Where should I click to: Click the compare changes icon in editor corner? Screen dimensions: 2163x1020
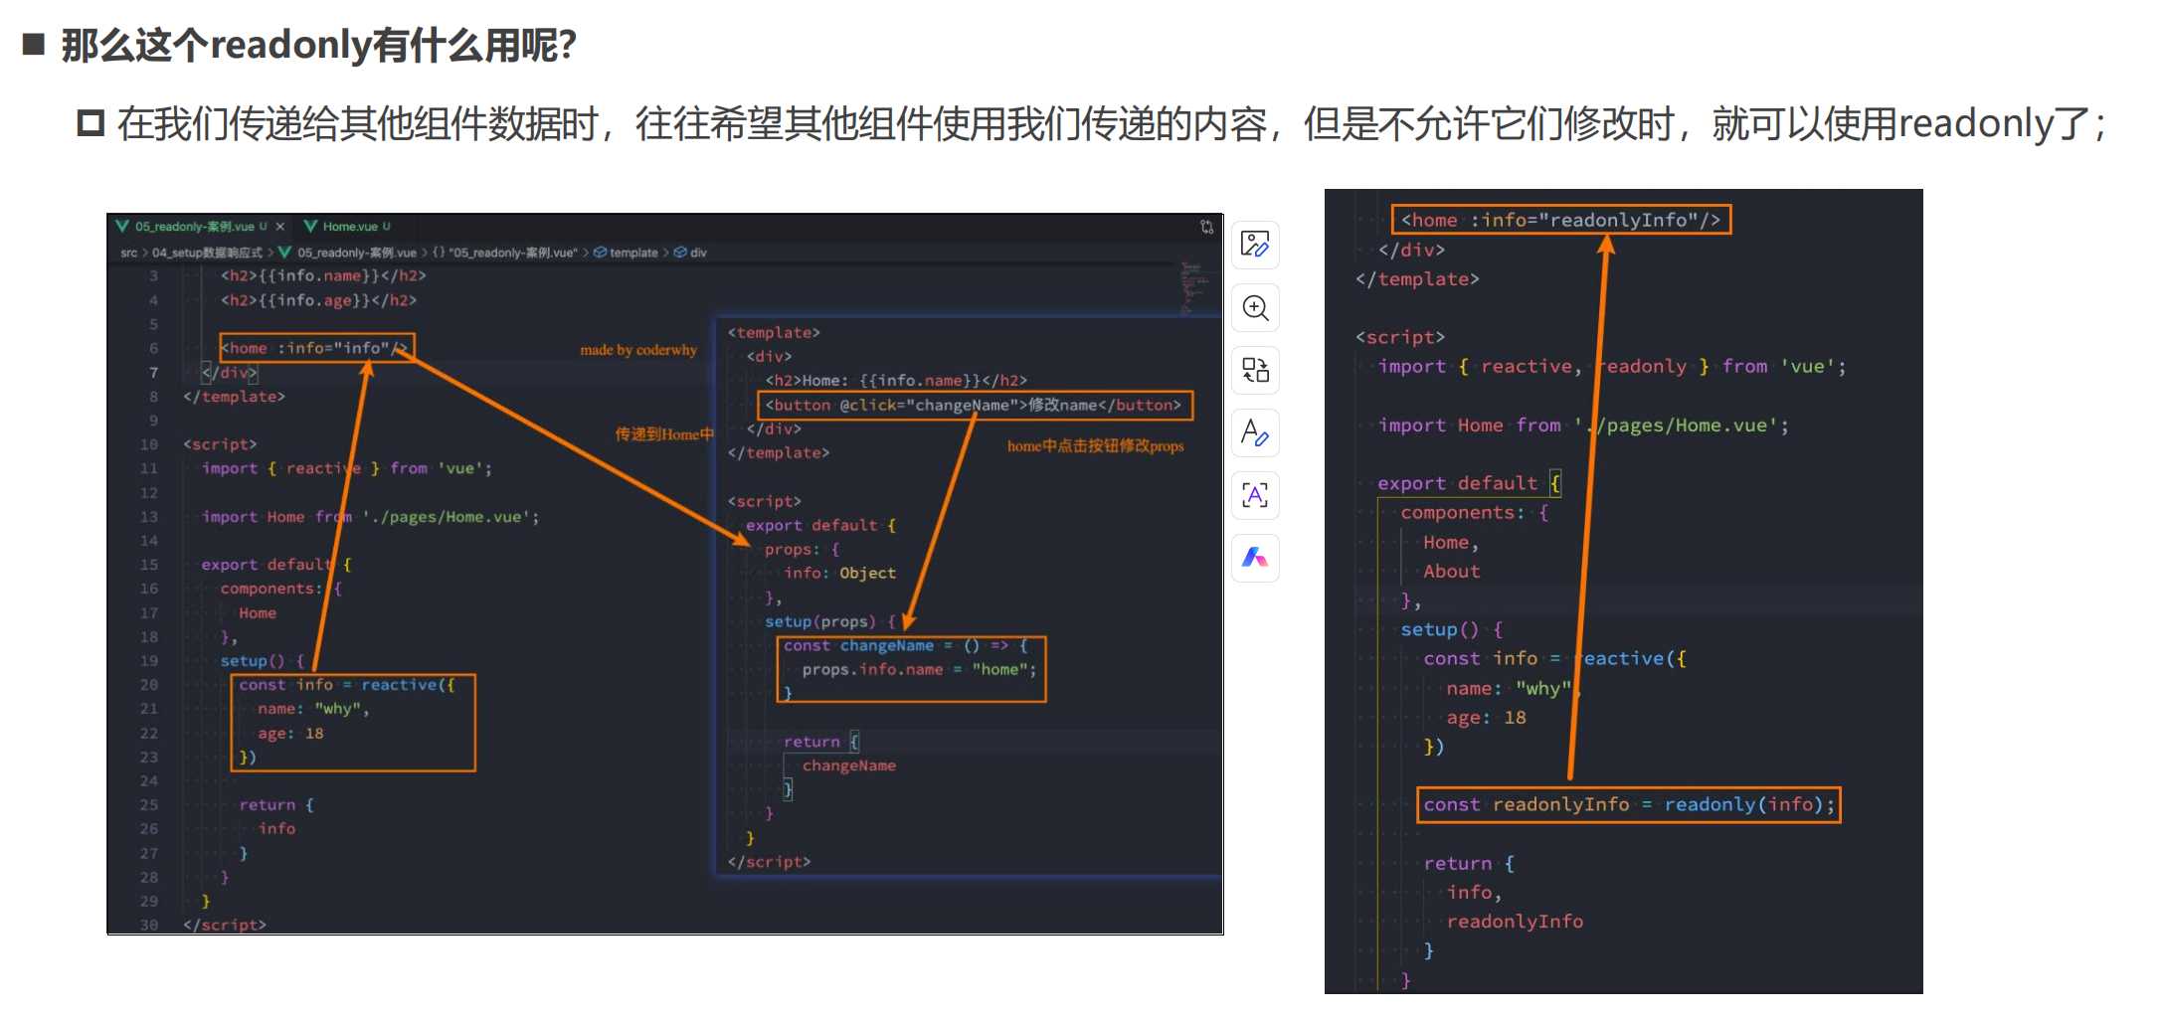pos(1206,227)
